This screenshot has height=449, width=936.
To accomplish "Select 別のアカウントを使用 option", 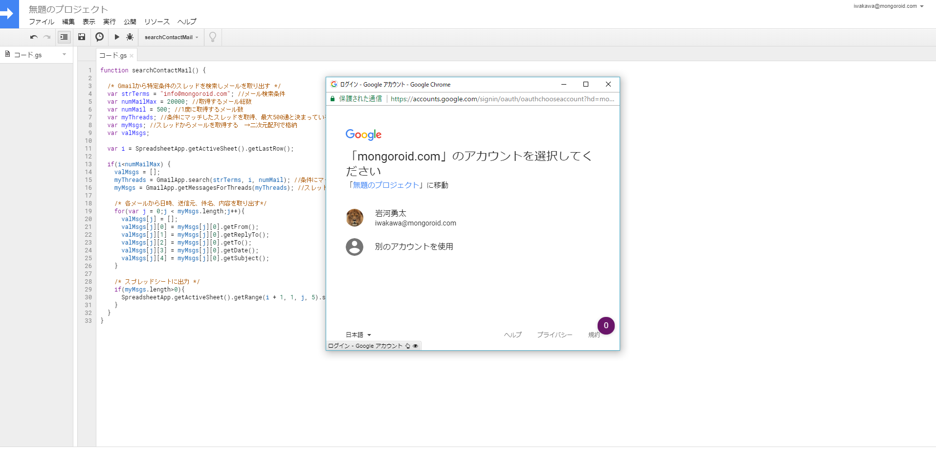I will (414, 247).
